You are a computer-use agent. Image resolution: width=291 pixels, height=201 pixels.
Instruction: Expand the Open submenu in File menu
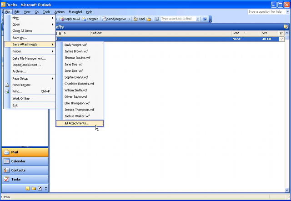30,24
